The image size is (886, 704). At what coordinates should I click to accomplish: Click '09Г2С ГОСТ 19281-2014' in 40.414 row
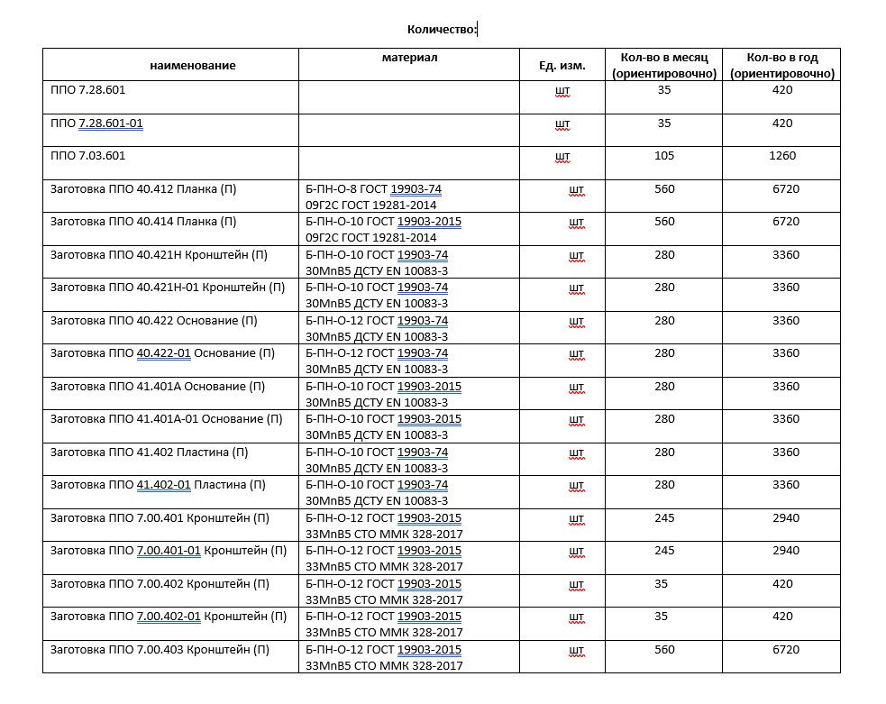pyautogui.click(x=370, y=238)
